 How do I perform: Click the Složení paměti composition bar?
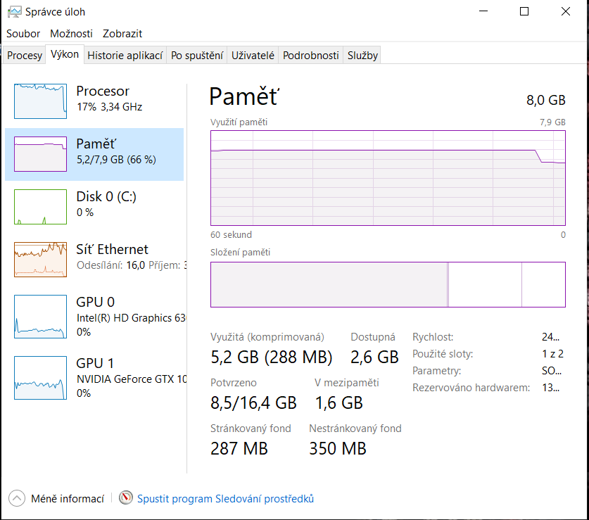(387, 284)
